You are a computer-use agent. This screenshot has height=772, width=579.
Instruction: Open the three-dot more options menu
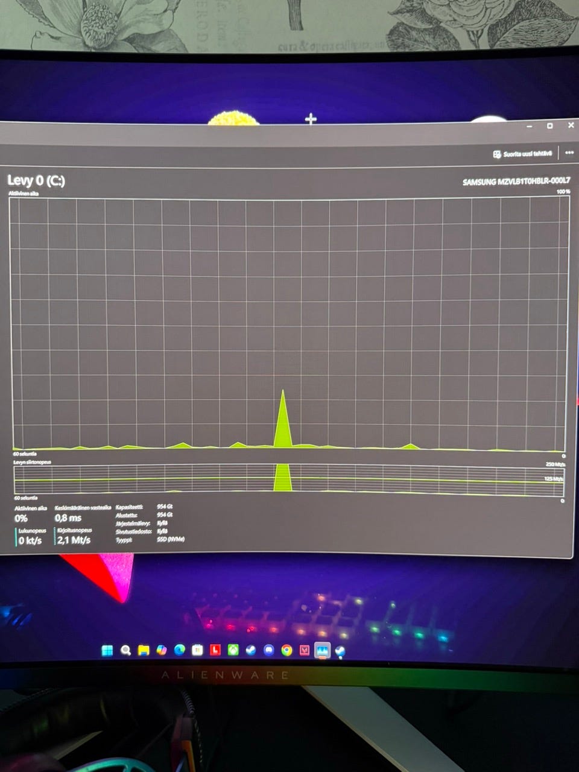[x=569, y=153]
